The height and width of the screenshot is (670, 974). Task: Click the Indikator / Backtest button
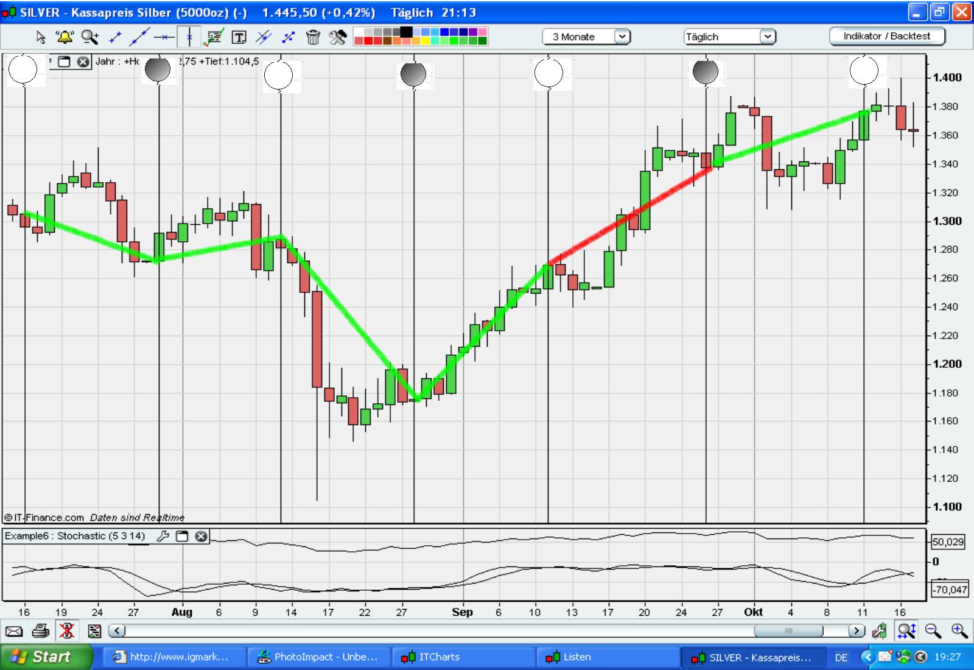[x=887, y=36]
